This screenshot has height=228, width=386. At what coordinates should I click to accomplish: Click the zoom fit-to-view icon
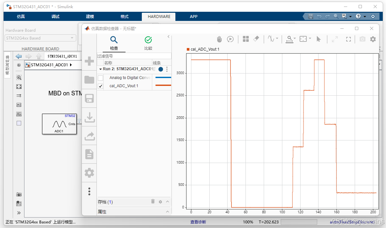303,39
